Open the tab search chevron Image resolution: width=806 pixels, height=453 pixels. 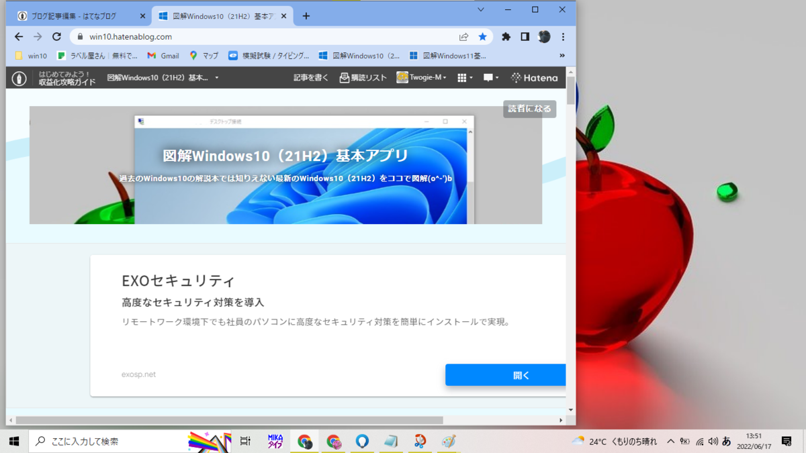point(481,10)
